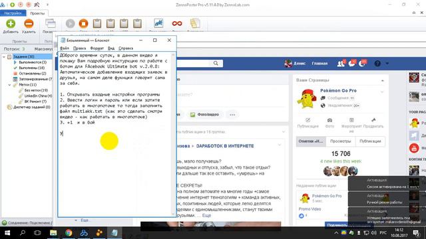Open the ЗАРАБОТОК В ИНТЕРНЕТЕ group link
426x239 pixels.
(225, 146)
